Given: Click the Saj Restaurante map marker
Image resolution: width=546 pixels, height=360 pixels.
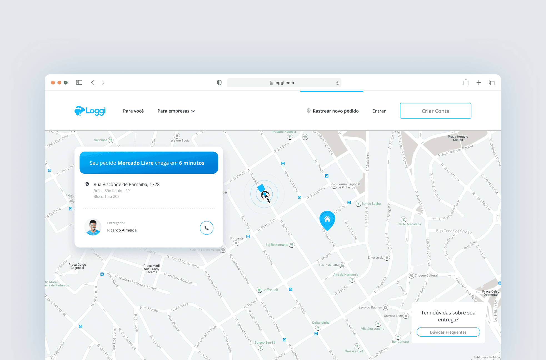Looking at the screenshot, I should pos(291,245).
